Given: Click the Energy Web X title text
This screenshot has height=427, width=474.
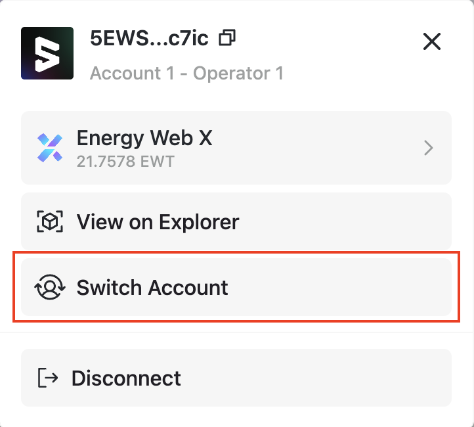Looking at the screenshot, I should pyautogui.click(x=144, y=139).
